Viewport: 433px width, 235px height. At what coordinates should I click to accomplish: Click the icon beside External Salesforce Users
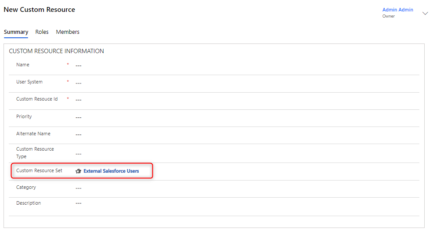79,171
